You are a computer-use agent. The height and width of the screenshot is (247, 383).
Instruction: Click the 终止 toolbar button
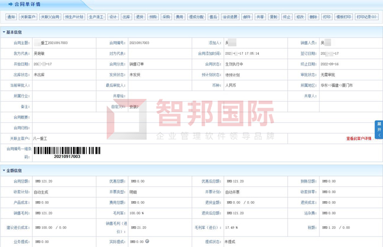287,17
